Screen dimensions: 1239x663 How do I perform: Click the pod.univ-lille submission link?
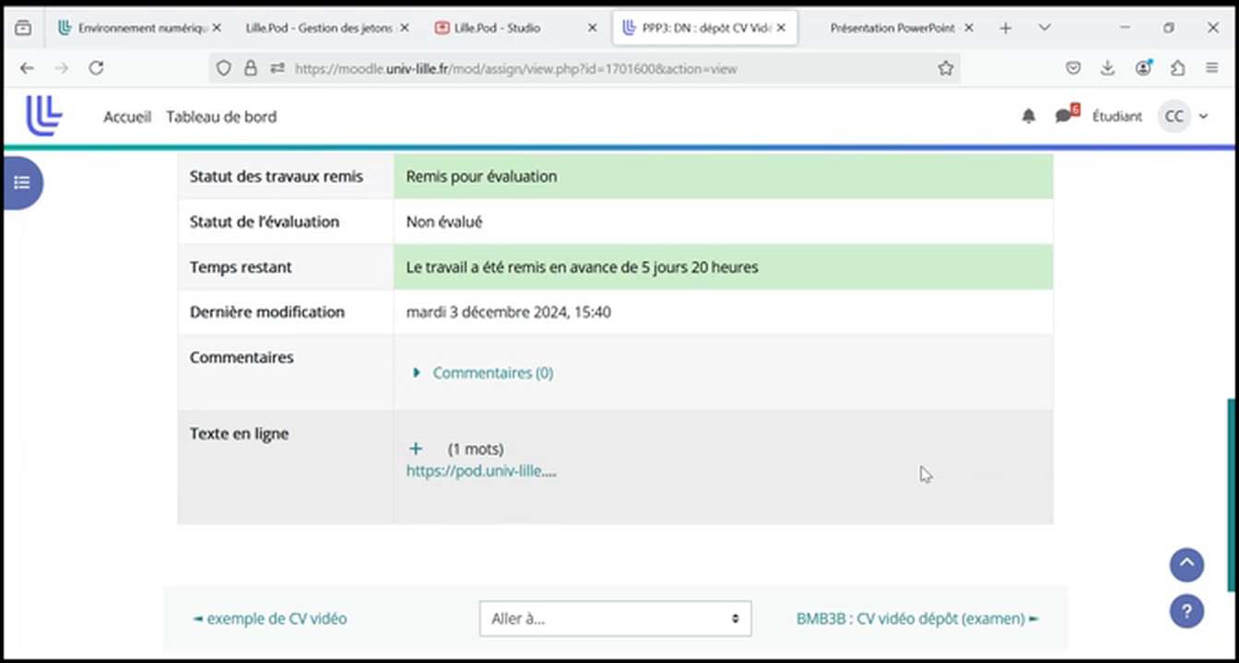point(481,471)
